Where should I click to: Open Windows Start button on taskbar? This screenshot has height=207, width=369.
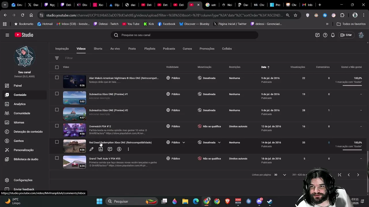[x=99, y=201]
